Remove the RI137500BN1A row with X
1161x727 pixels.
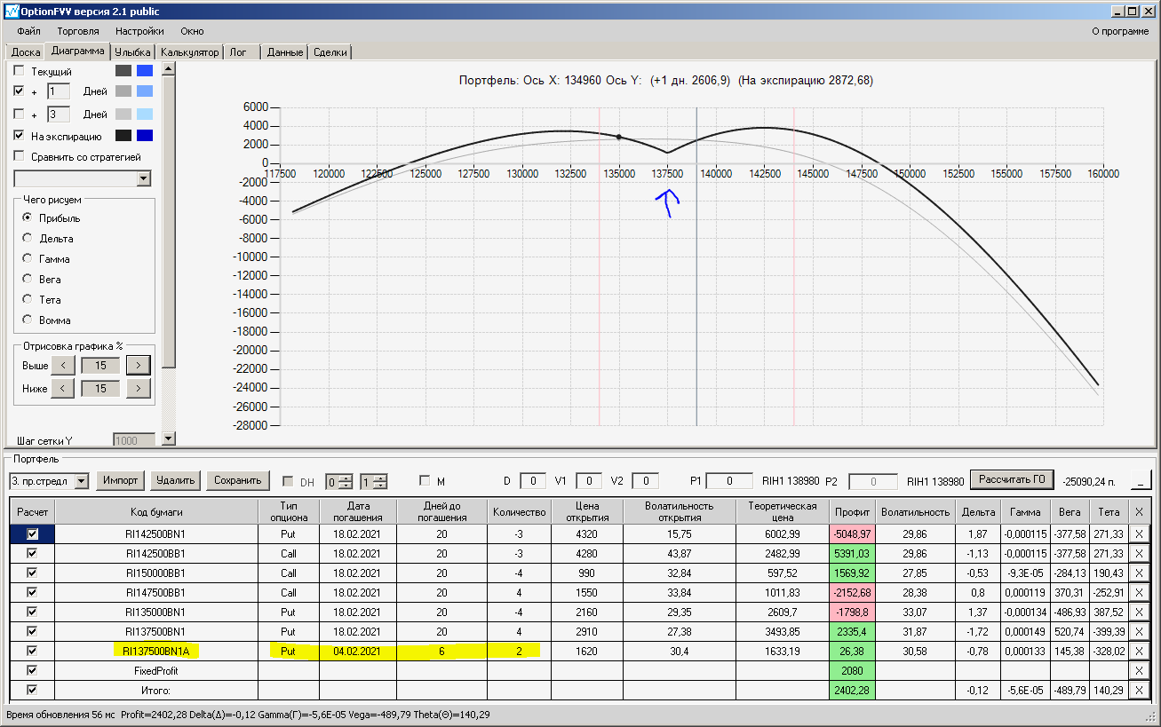[x=1140, y=651]
